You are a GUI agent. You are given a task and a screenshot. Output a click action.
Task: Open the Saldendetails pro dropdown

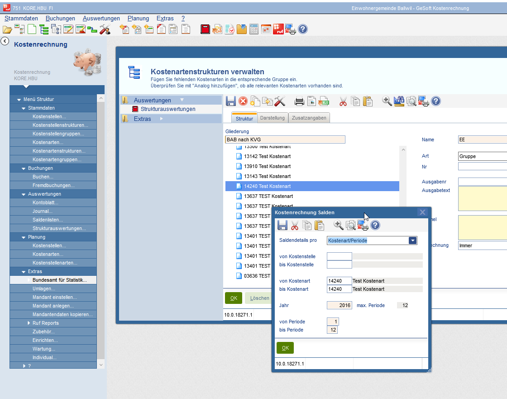point(412,240)
